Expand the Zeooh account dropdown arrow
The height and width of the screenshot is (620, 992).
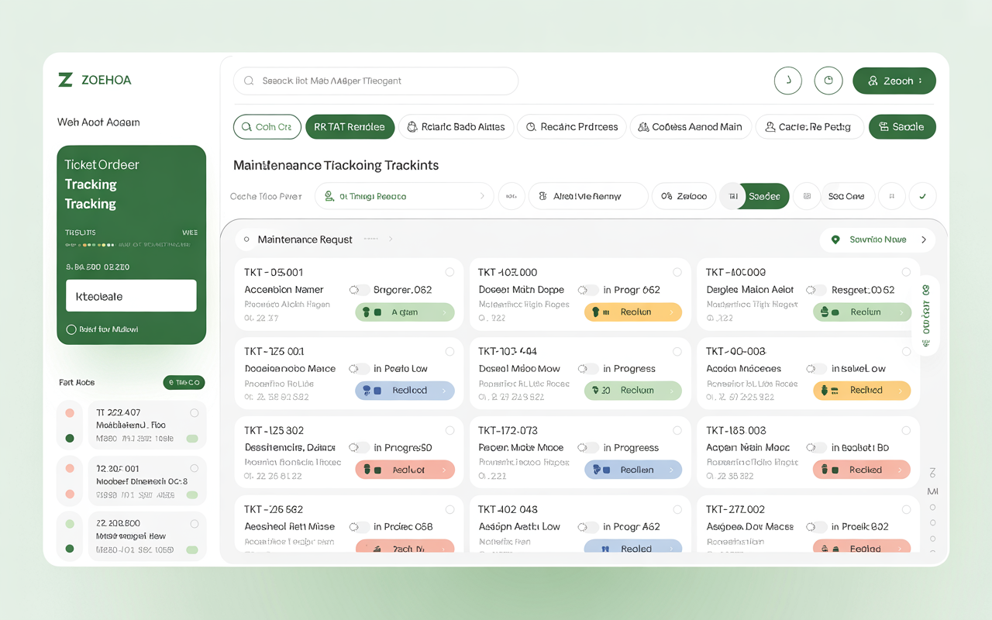point(920,81)
